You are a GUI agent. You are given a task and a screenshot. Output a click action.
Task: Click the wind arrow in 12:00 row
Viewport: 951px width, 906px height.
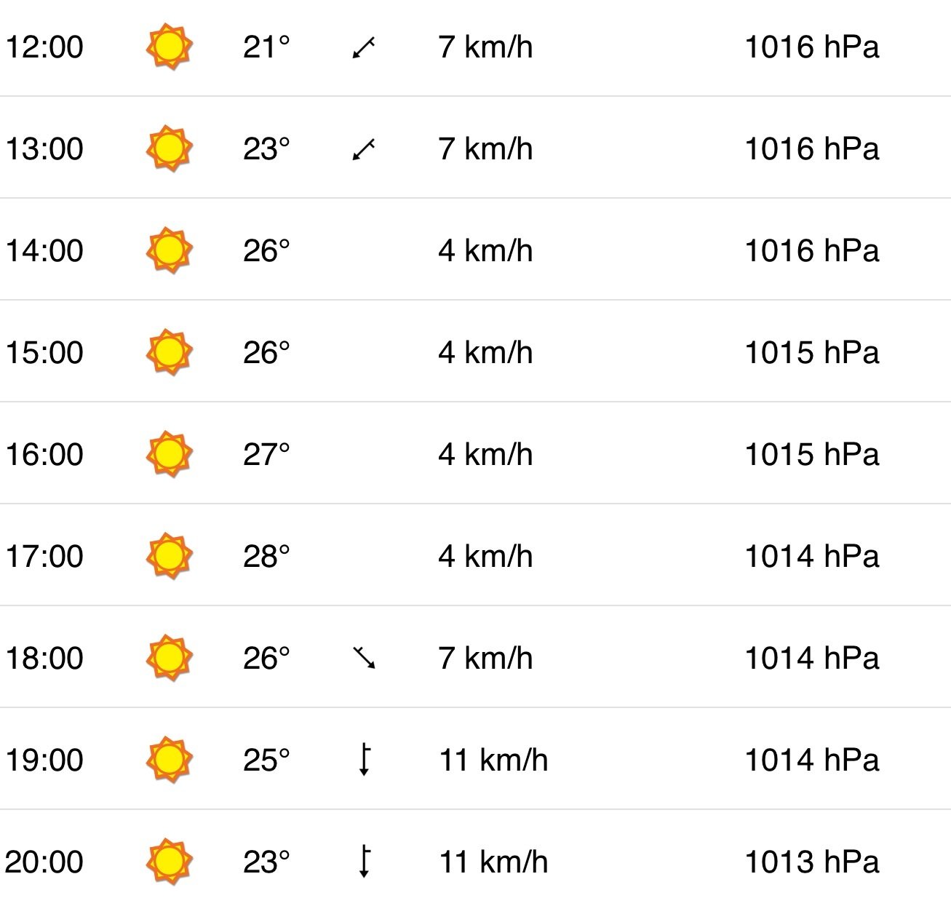pyautogui.click(x=364, y=48)
